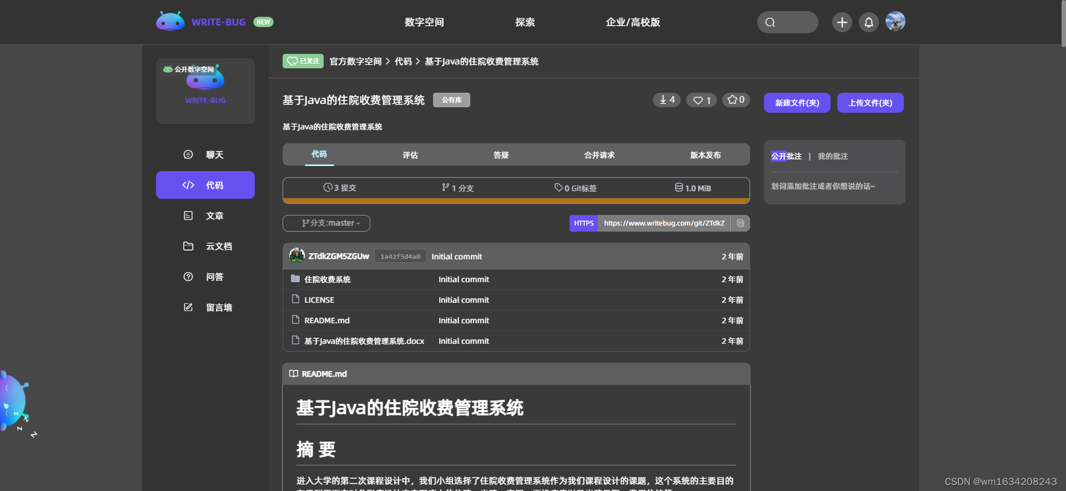Click the README.md book icon header
The height and width of the screenshot is (491, 1066).
[294, 374]
